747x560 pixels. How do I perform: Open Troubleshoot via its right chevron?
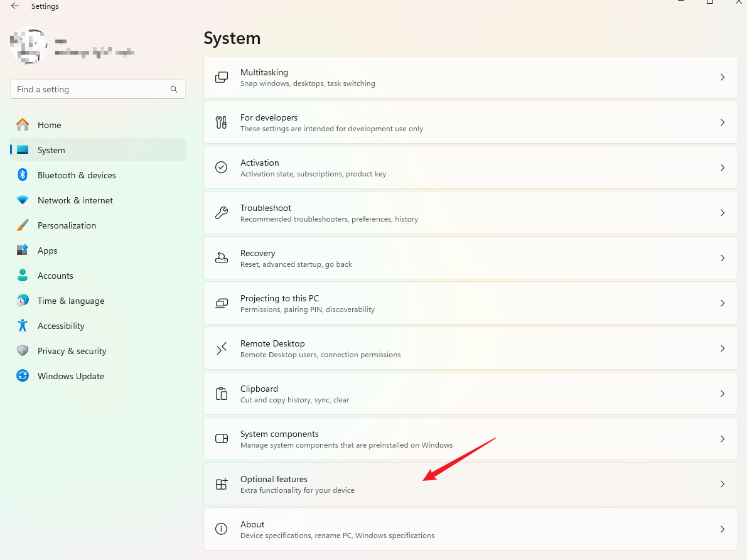723,213
